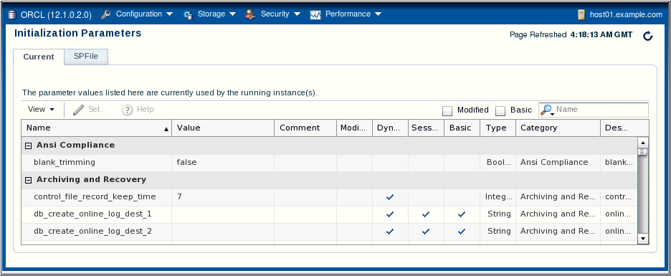Click the ORCL database icon
The height and width of the screenshot is (276, 671).
(11, 14)
